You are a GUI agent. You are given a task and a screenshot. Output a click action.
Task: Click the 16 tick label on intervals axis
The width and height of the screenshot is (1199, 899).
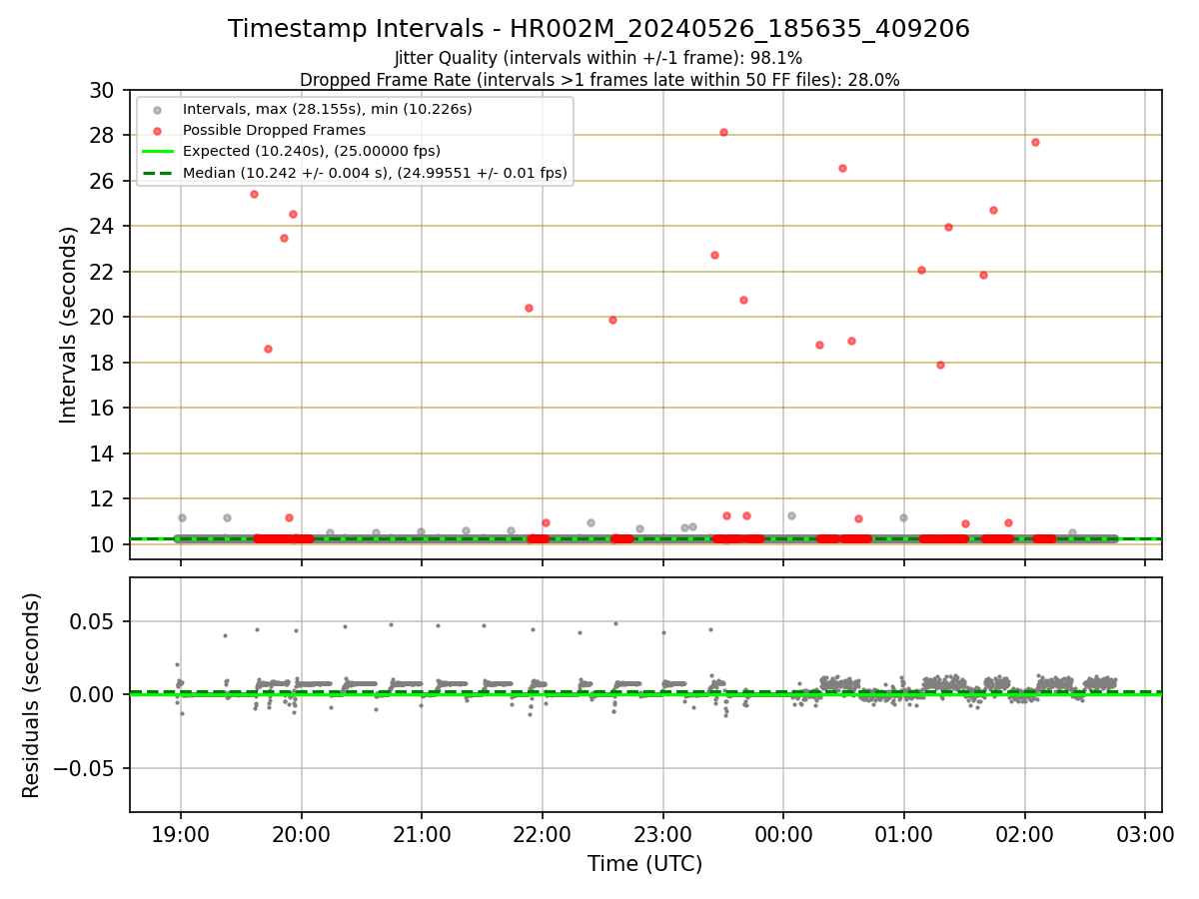[x=104, y=409]
